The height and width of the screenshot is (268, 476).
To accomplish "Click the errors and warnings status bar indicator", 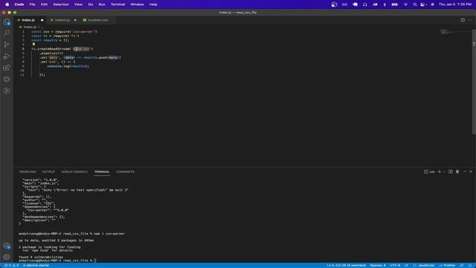I will 12,265.
